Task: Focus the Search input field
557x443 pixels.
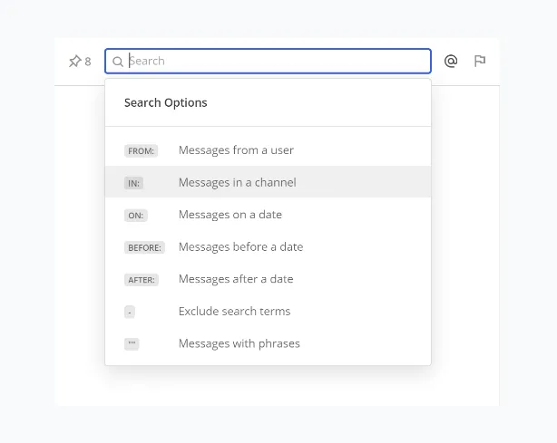Action: 268,61
